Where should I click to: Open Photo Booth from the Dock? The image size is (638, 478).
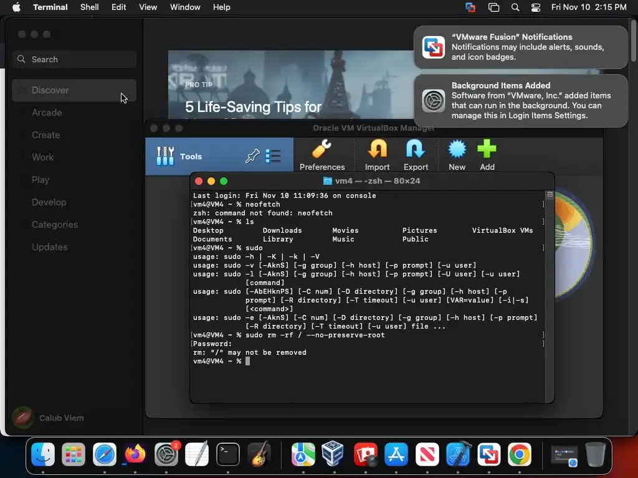pos(365,454)
